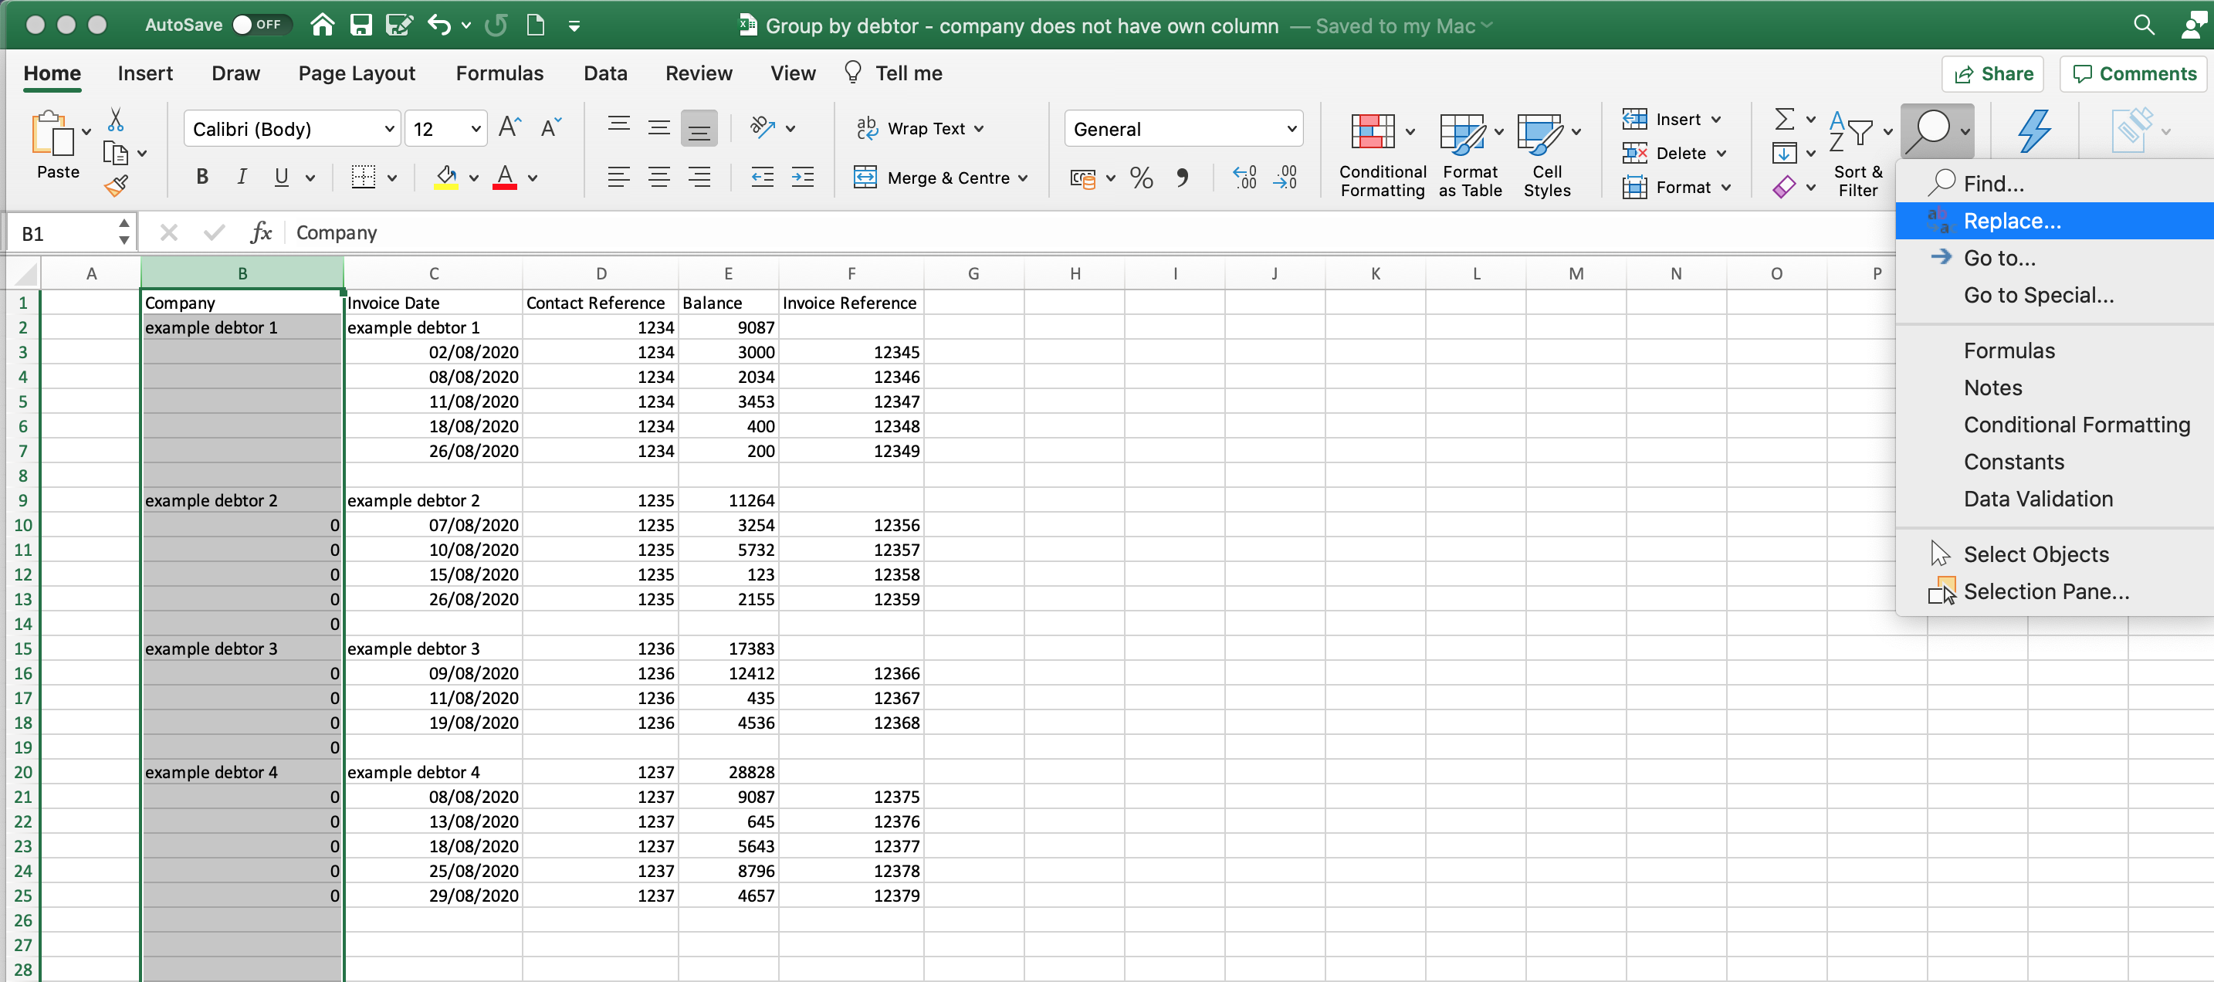Viewport: 2214px width, 982px height.
Task: Click the Conditional Formatting icon
Action: (1373, 131)
